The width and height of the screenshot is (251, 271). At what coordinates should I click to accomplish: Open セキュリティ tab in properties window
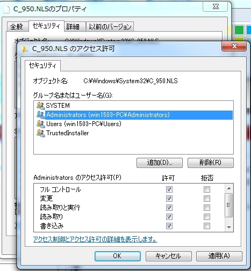(46, 26)
